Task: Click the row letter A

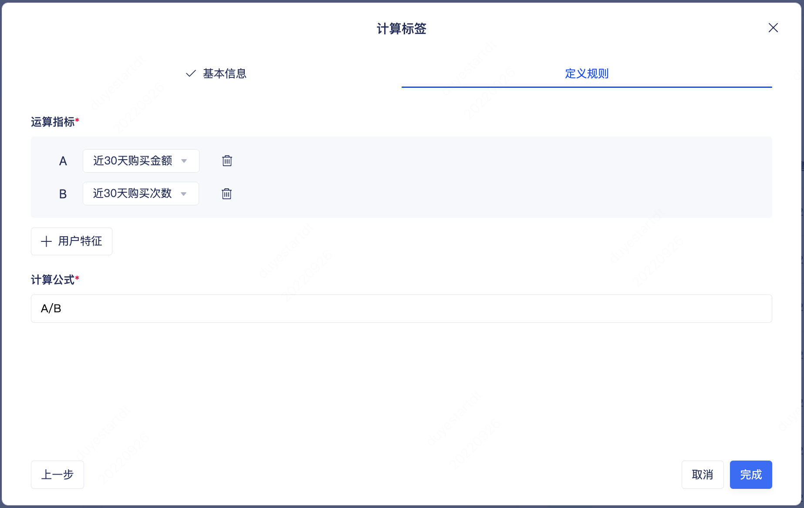Action: [63, 161]
